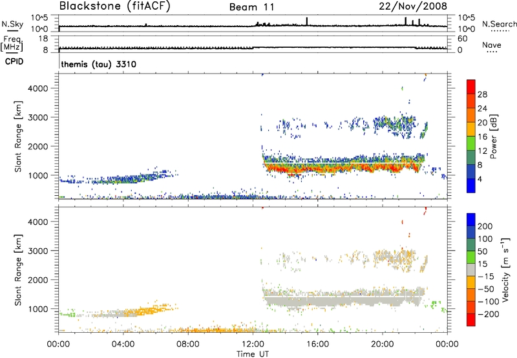Click the 'Beam 11' label
The image size is (517, 358).
pyautogui.click(x=252, y=7)
